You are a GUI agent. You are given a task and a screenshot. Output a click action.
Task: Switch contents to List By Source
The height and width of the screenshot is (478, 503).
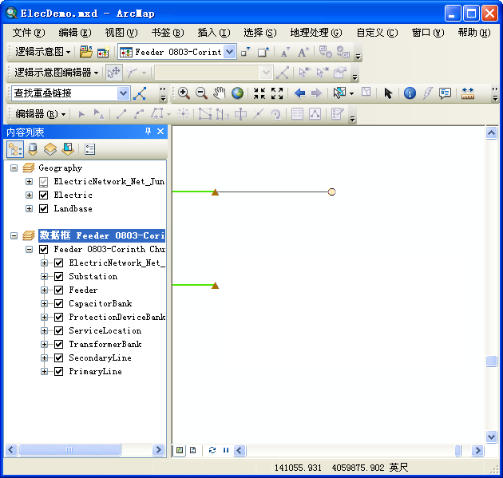[33, 148]
